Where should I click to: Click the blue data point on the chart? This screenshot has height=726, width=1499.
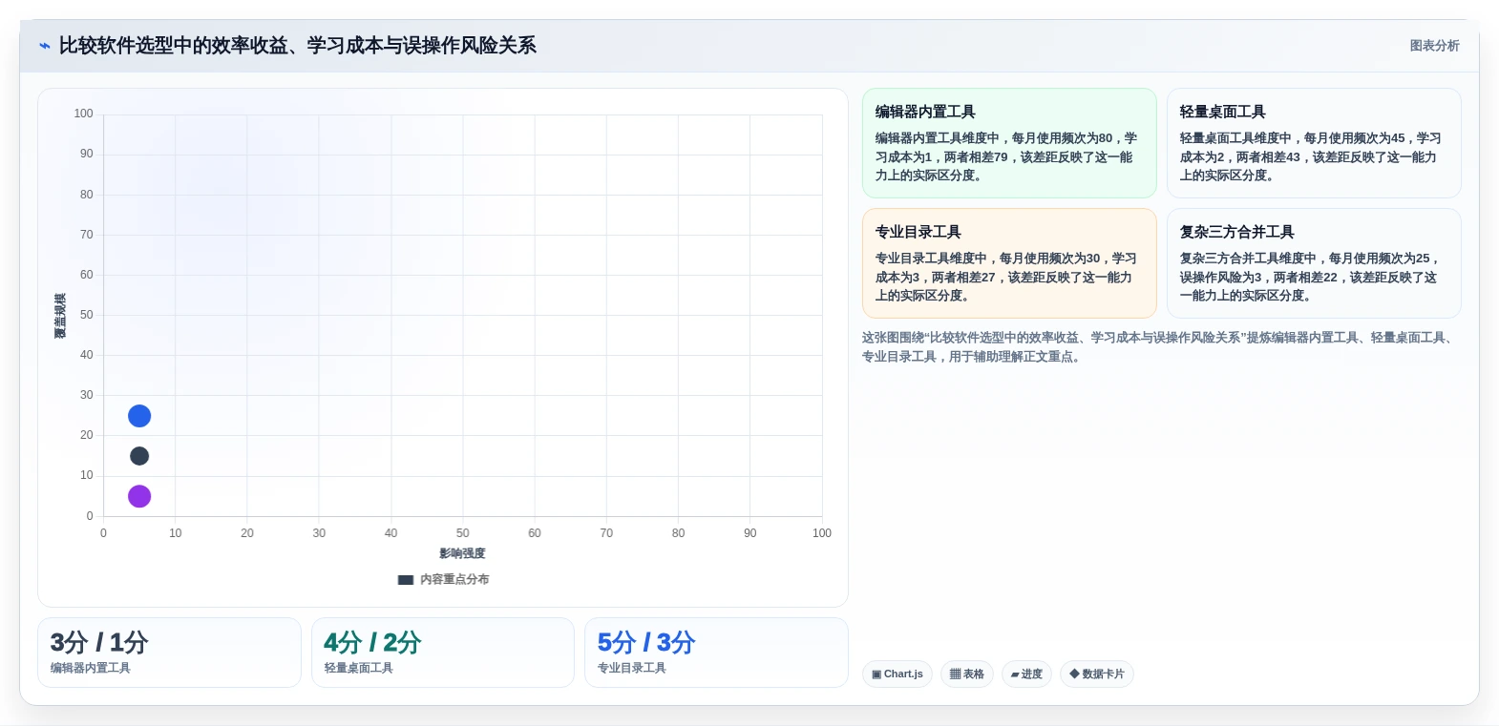[x=139, y=416]
